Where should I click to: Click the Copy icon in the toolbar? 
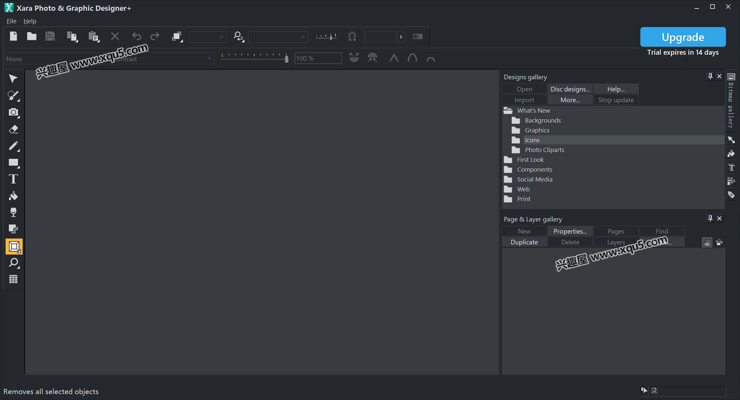tap(72, 37)
